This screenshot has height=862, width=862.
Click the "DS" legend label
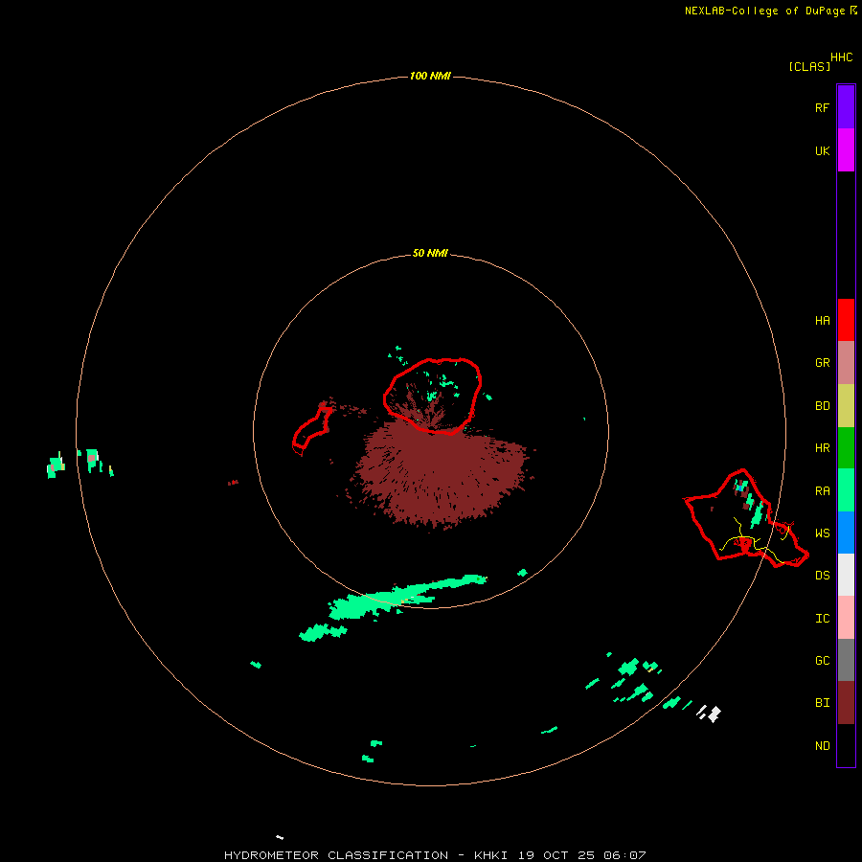point(822,576)
